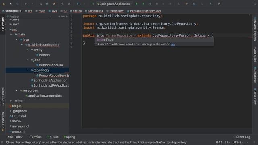Click the Person class icon in the tree
The image size is (258, 145).
coord(37,55)
